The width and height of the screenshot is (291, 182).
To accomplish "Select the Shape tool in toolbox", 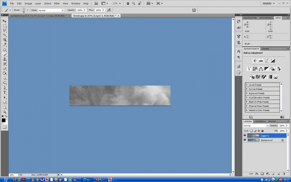I will (x=4, y=102).
